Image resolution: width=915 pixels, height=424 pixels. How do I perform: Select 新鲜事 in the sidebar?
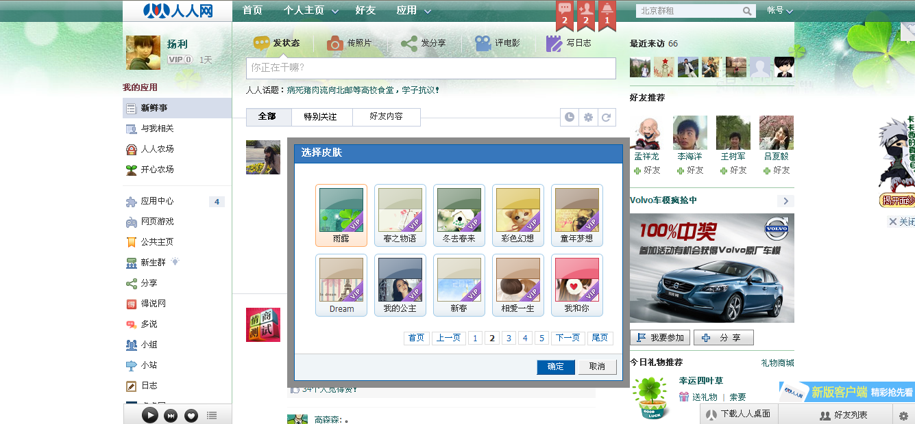[177, 108]
